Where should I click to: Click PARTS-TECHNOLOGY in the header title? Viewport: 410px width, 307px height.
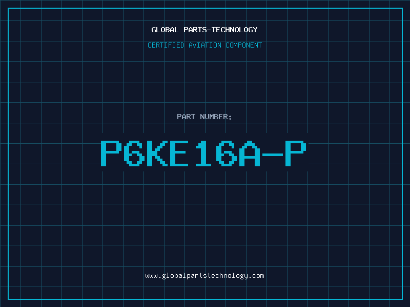tap(220, 30)
